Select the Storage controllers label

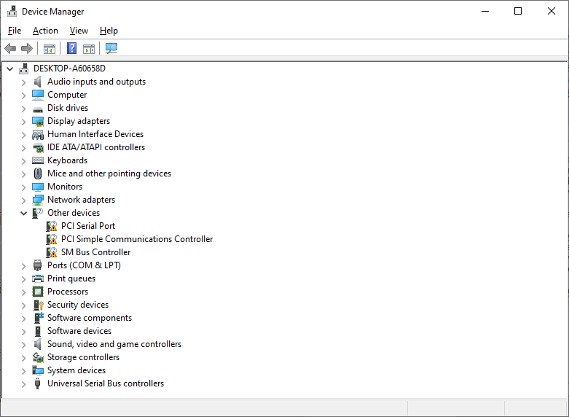click(x=83, y=357)
